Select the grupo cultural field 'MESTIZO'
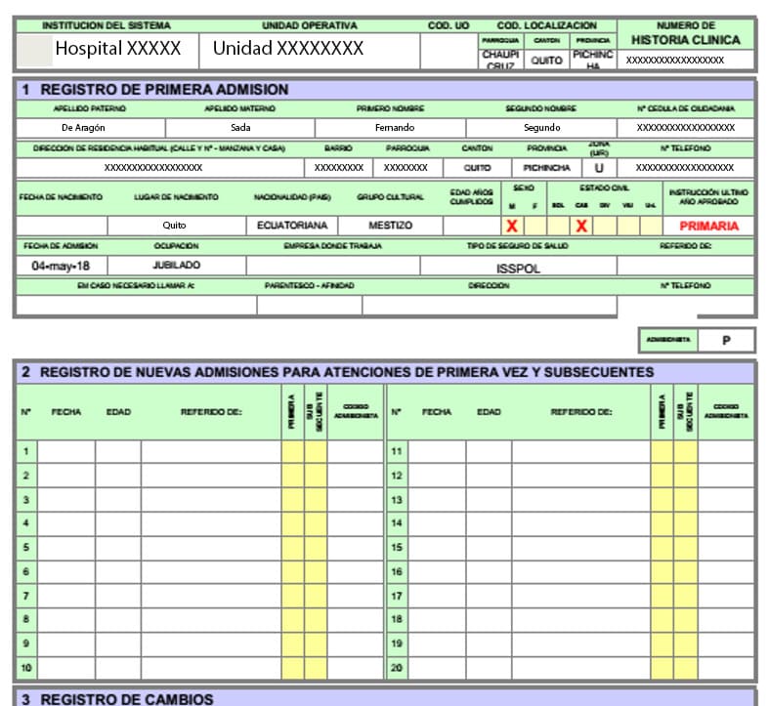This screenshot has width=769, height=706. click(x=390, y=226)
